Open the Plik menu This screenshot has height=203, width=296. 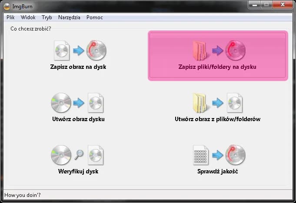tap(11, 17)
